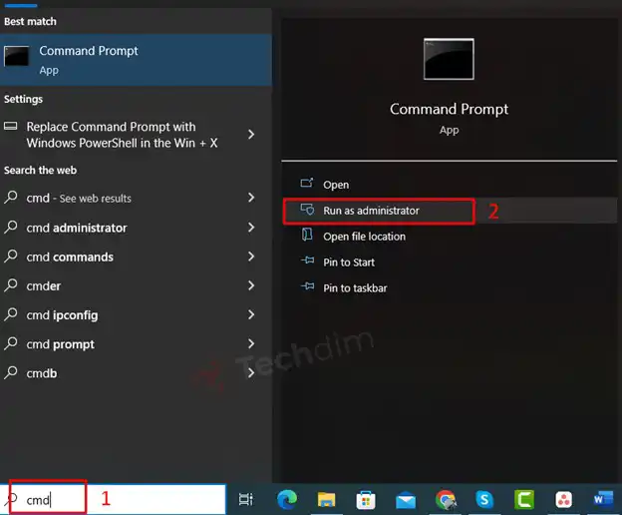Expand the Replace Command Prompt setting chevron
Image resolution: width=622 pixels, height=515 pixels.
click(x=251, y=135)
